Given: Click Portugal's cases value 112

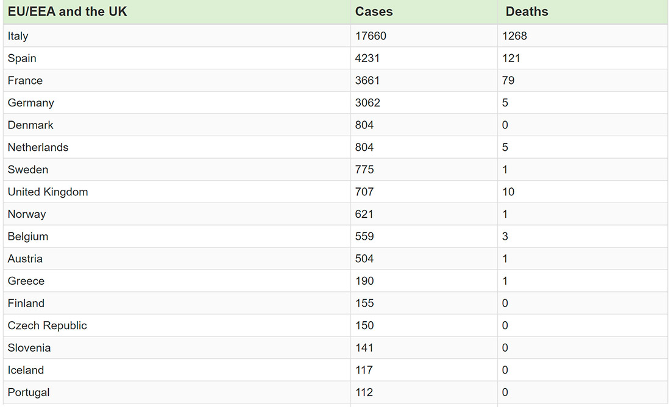Looking at the screenshot, I should click(x=363, y=392).
